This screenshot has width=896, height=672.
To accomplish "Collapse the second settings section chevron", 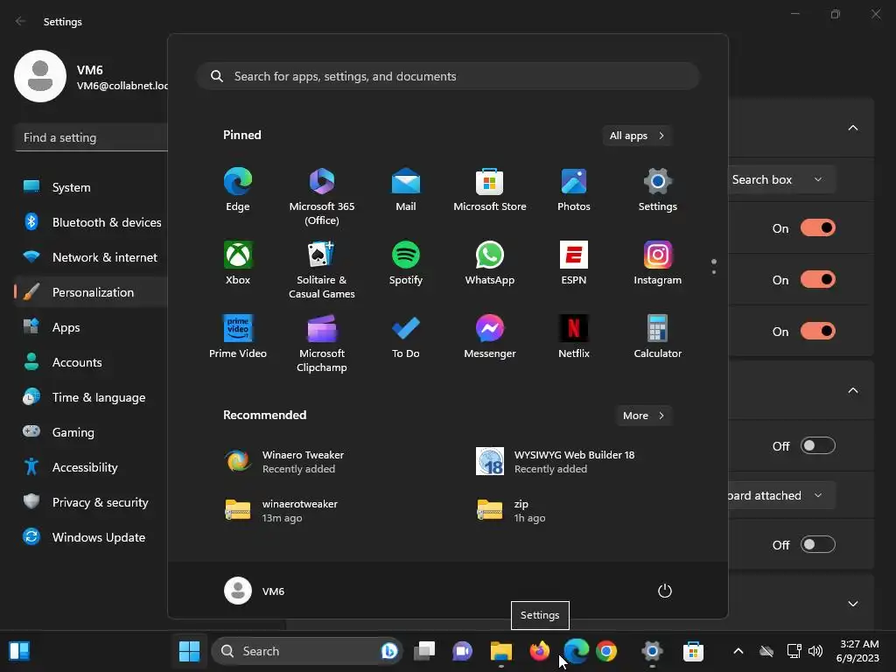I will coord(853,390).
